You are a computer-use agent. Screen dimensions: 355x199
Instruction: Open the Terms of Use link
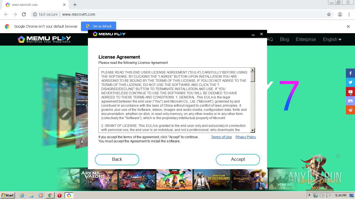pos(221,137)
